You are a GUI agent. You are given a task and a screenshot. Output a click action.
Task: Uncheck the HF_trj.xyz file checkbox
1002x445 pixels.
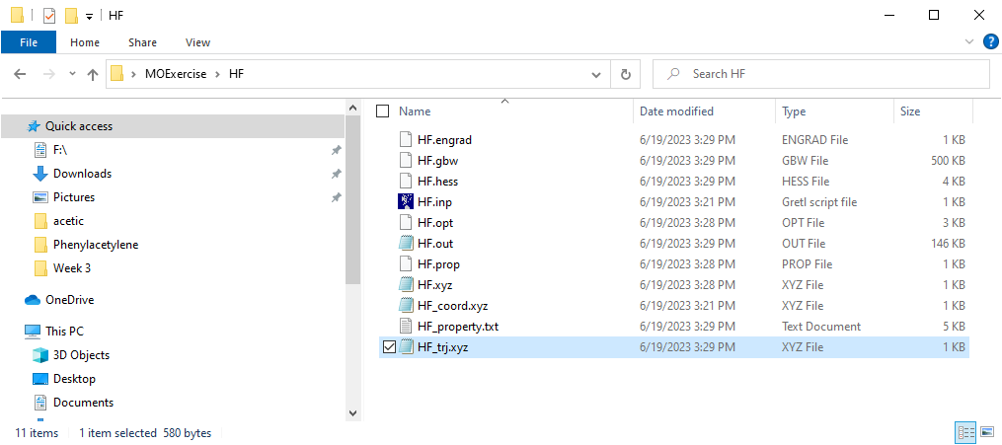click(388, 347)
